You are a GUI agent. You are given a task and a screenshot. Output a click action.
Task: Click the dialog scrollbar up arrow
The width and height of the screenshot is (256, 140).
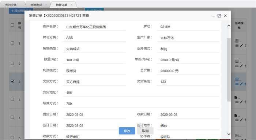[x=229, y=26]
